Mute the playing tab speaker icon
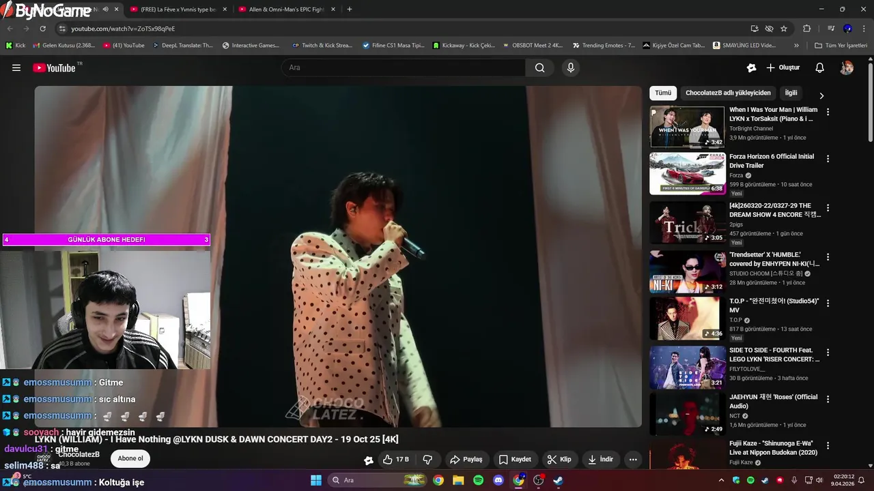 click(105, 10)
